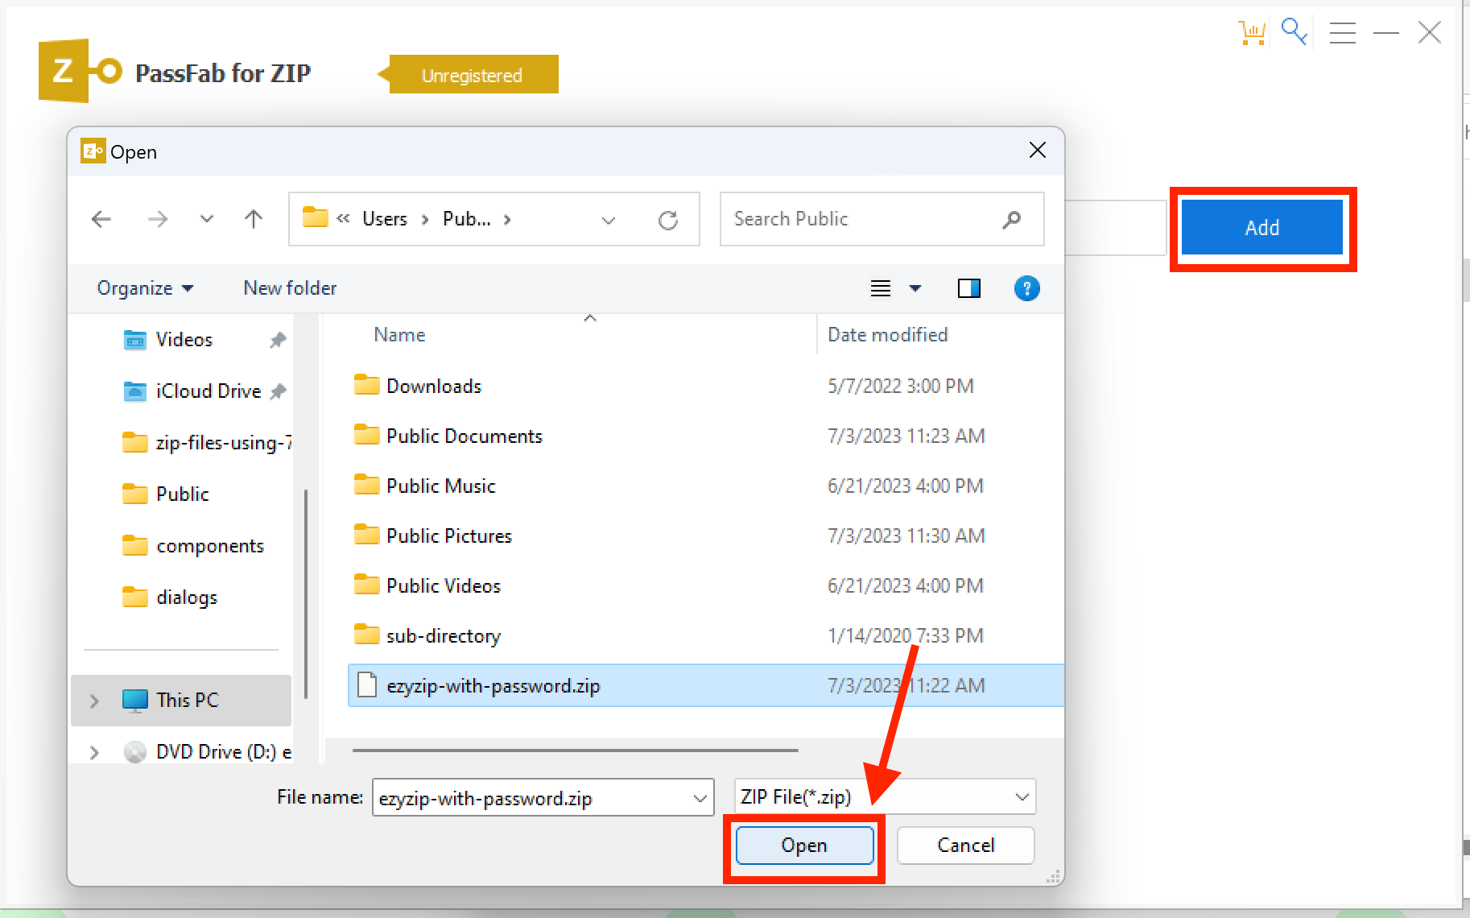Click New folder in the dialog toolbar
1470x918 pixels.
[x=290, y=287]
